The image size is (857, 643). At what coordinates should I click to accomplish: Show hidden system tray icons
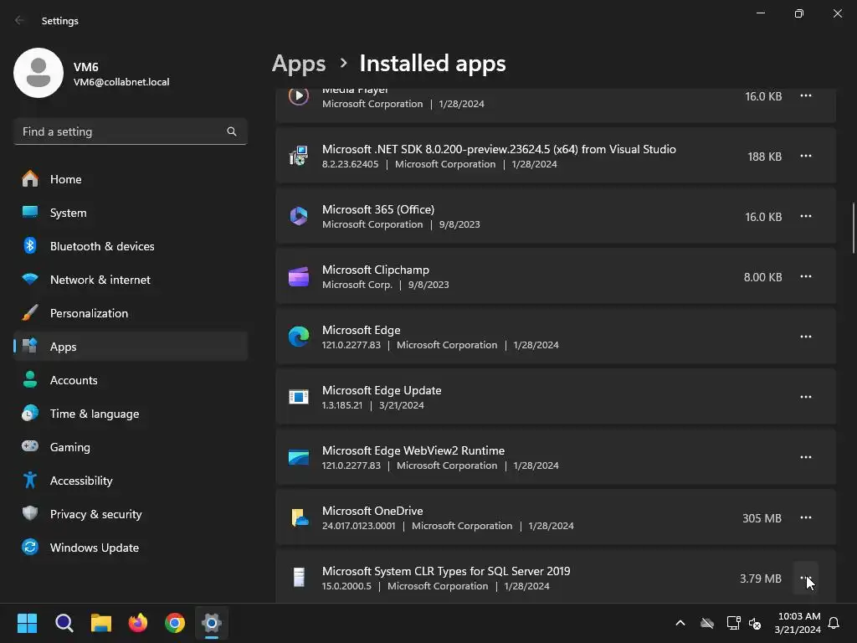pos(680,623)
